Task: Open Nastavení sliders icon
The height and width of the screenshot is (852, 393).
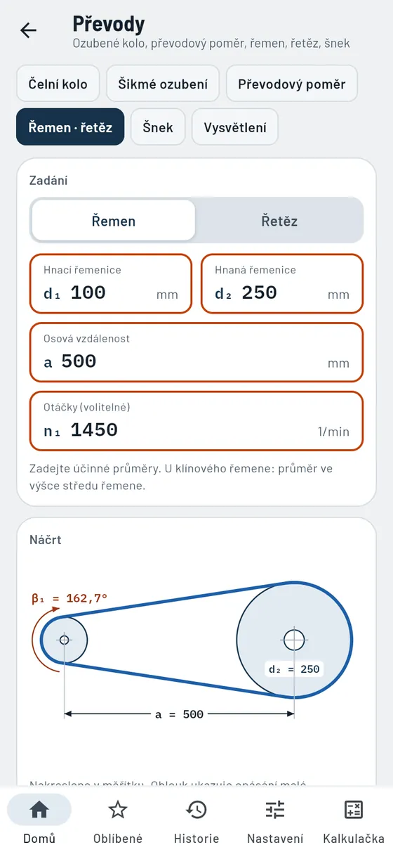Action: click(275, 810)
